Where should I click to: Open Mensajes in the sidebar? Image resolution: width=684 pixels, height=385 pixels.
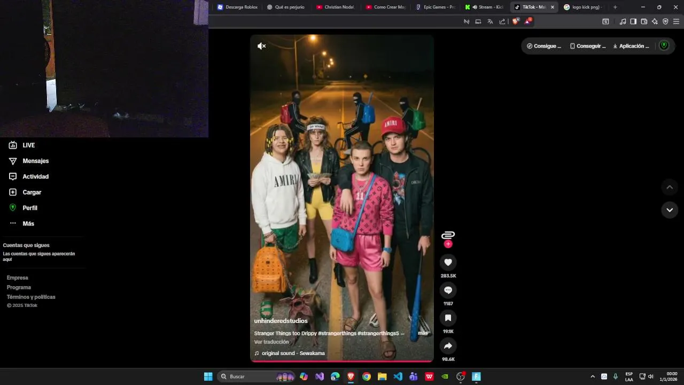tap(29, 161)
